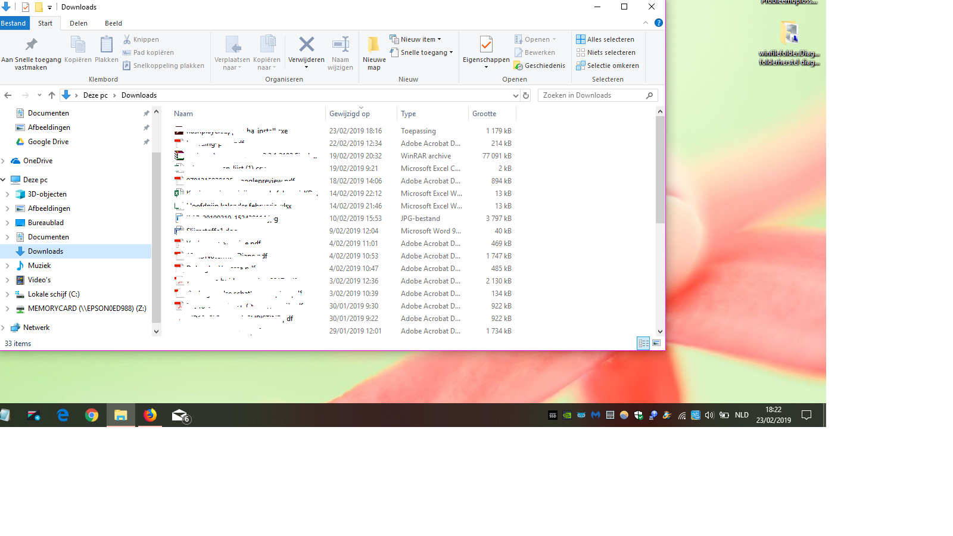Viewport: 953px width, 536px height.
Task: Expand Lokale schijf (C:) node
Action: click(x=7, y=294)
